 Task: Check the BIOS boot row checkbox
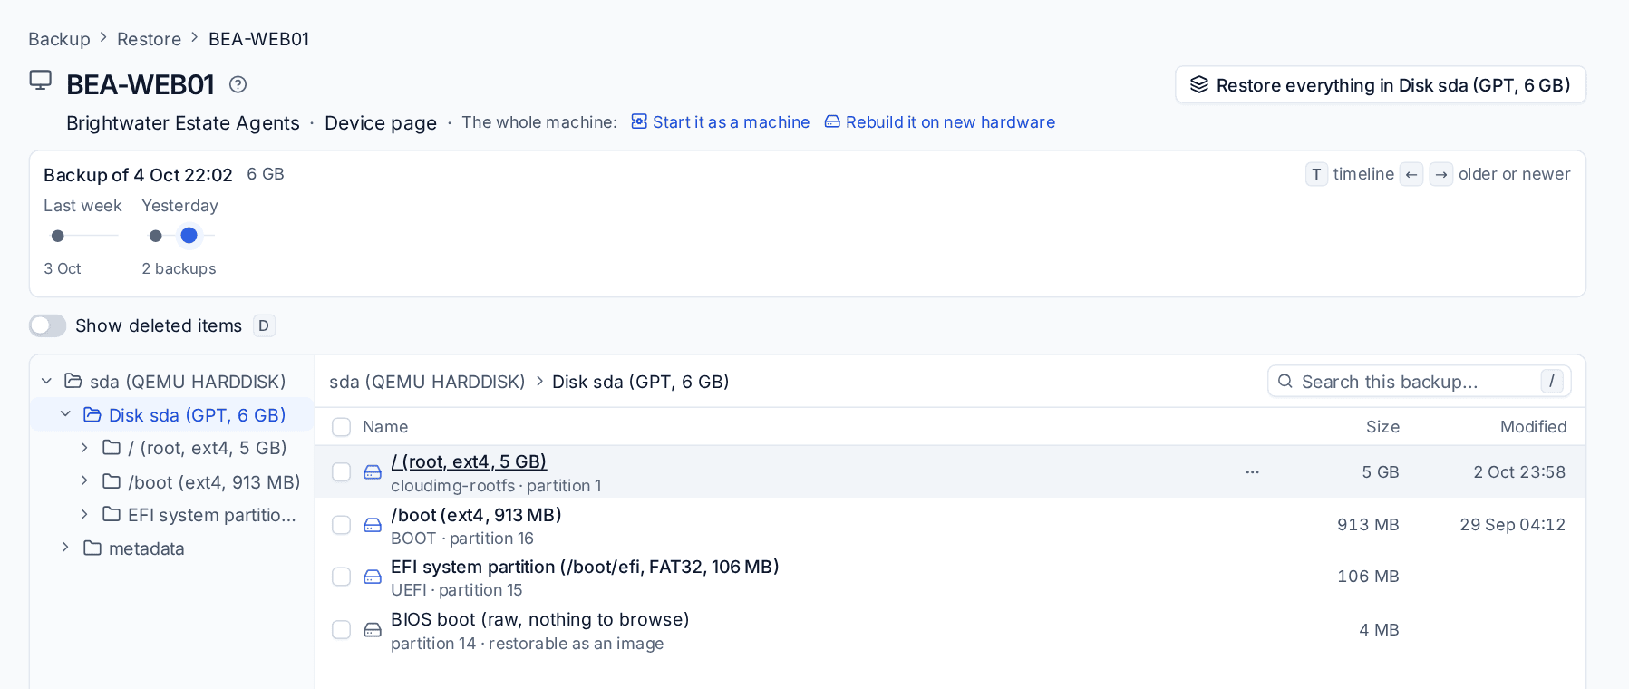[341, 630]
